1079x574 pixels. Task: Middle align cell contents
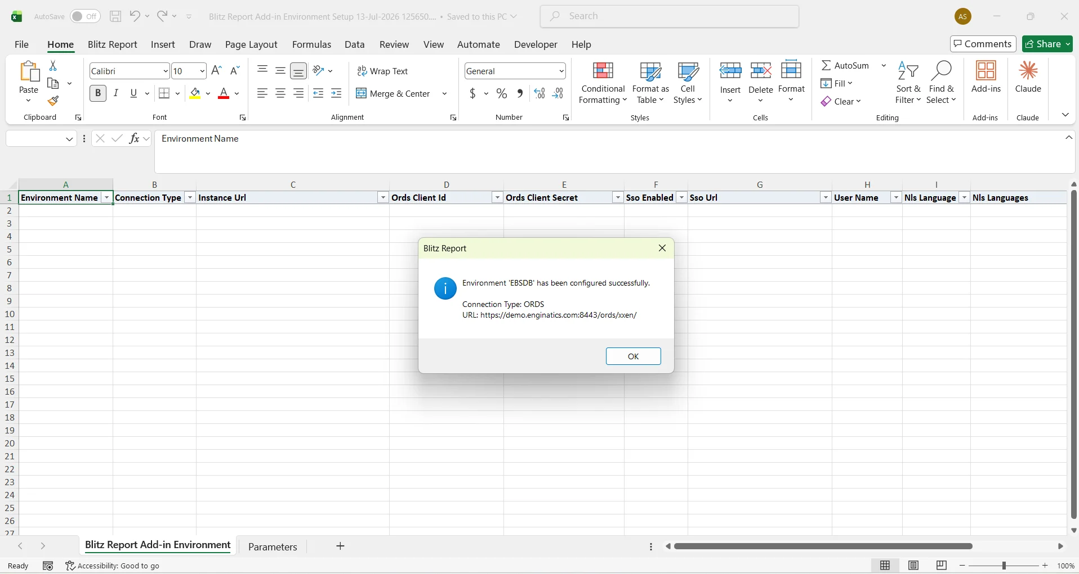(x=280, y=71)
